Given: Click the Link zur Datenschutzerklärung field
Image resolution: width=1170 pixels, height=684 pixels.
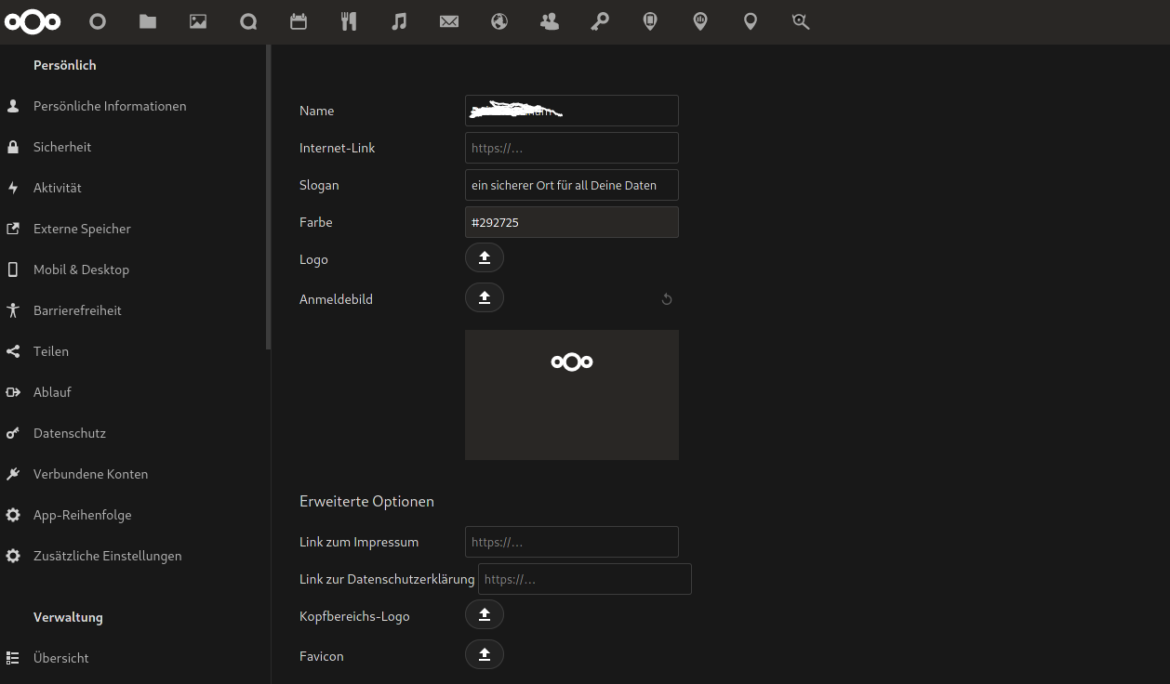Looking at the screenshot, I should pos(585,579).
